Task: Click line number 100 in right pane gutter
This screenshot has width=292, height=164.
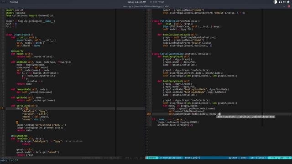Action: [149, 114]
